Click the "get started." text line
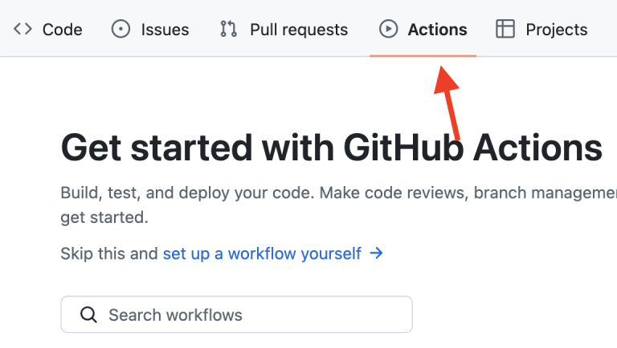Viewport: 617px width, 348px height. tap(104, 217)
